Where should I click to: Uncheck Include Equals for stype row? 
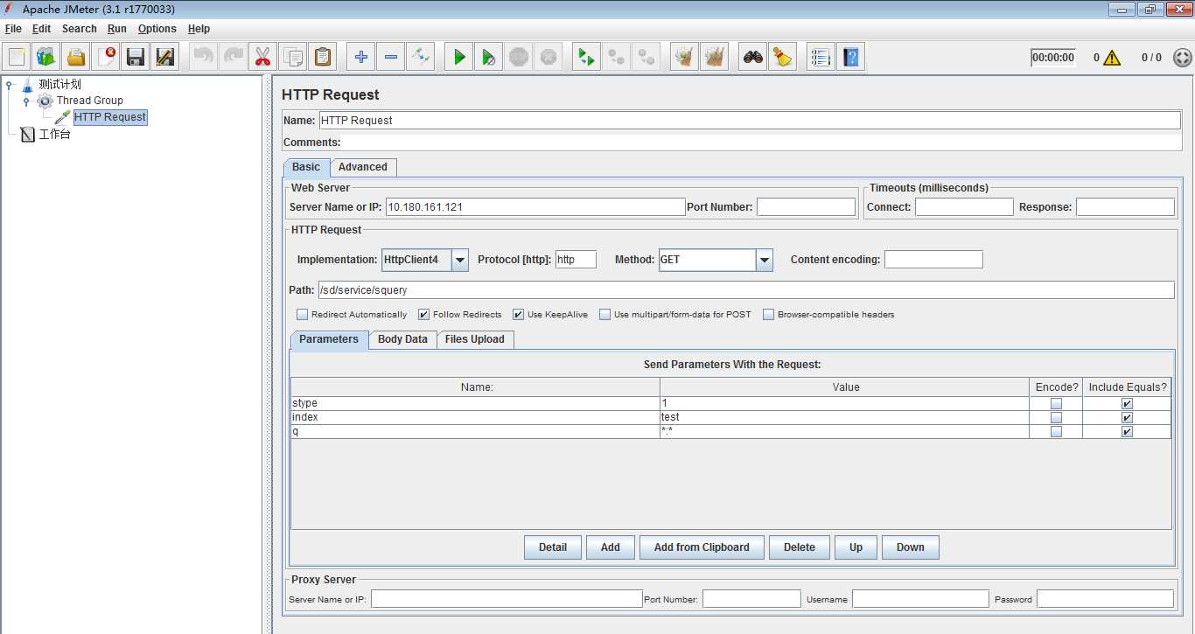coord(1127,403)
